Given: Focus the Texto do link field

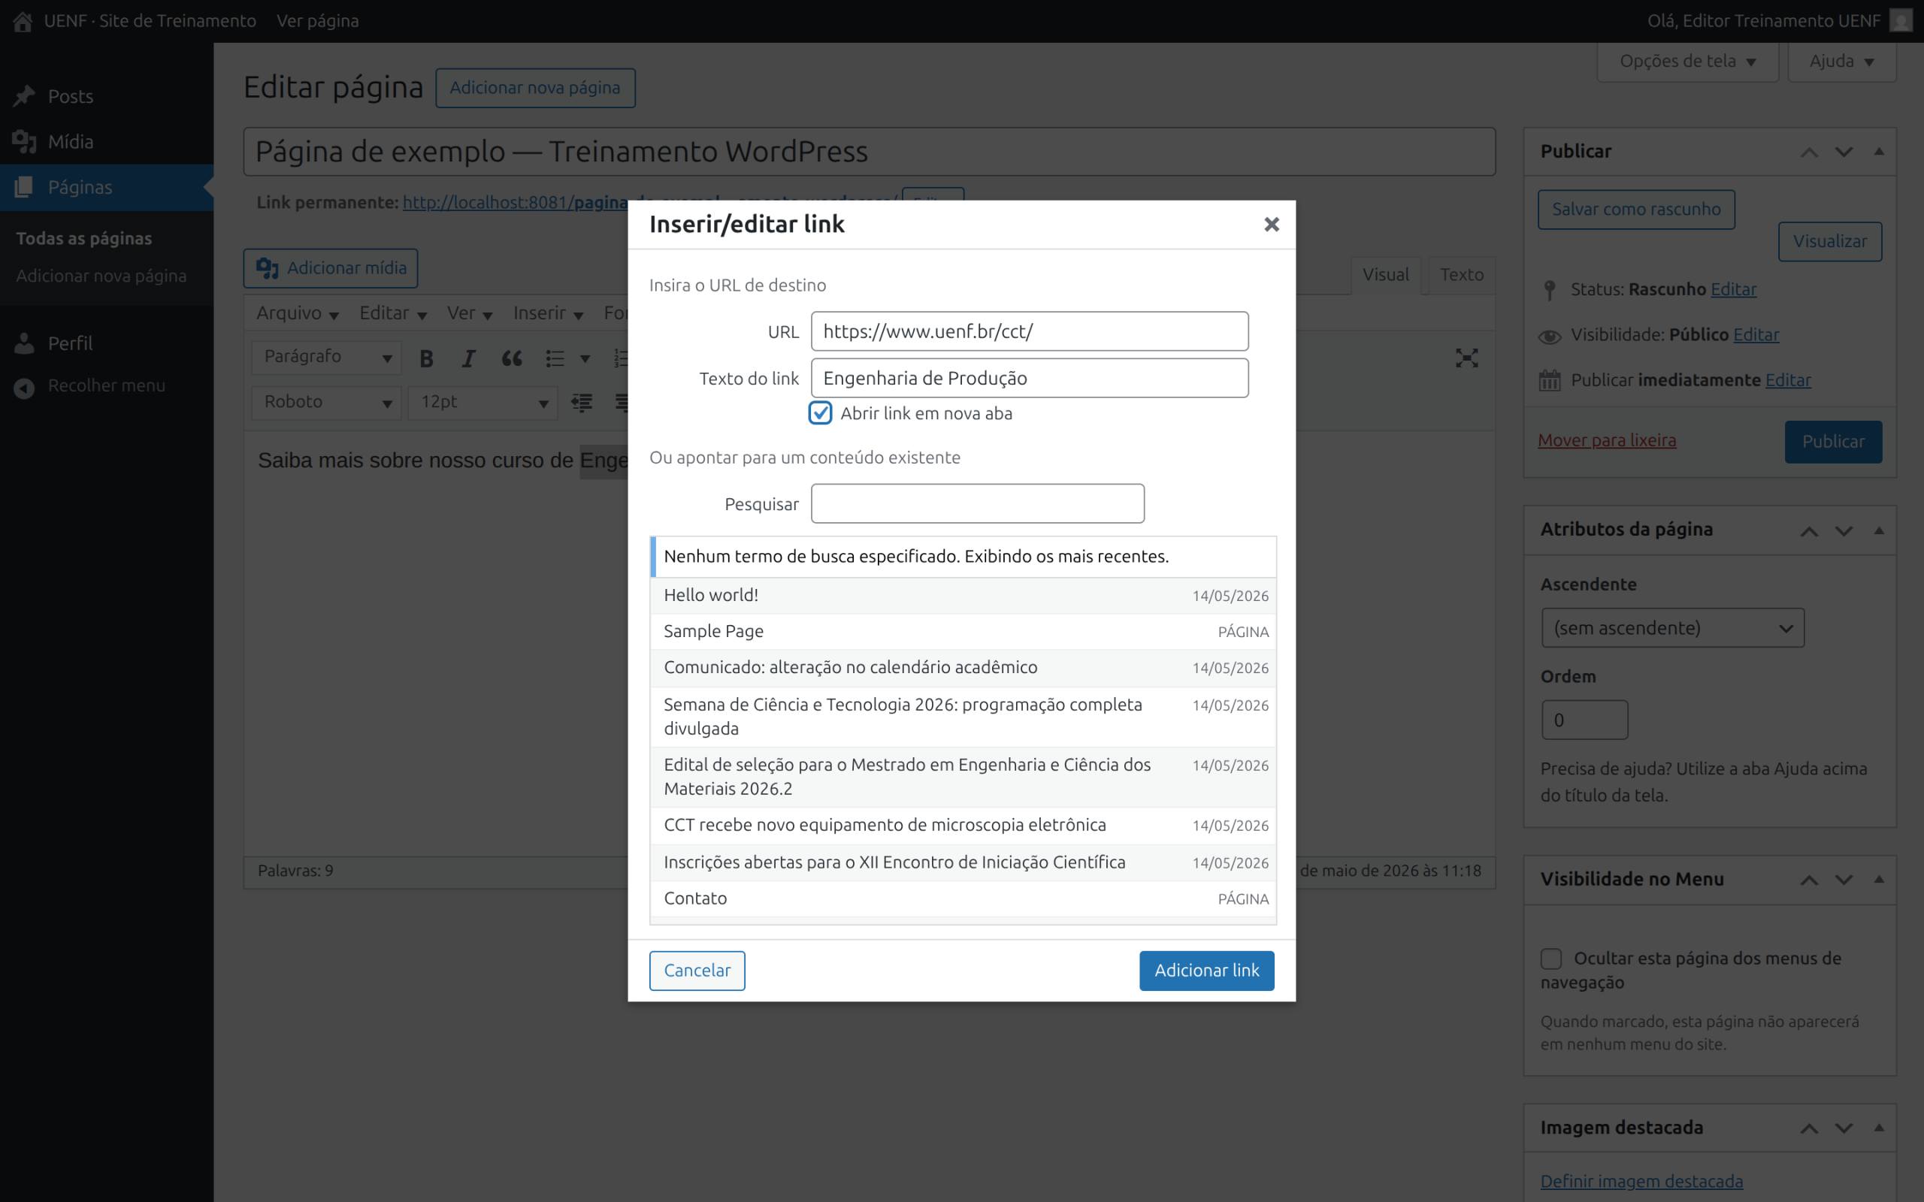Looking at the screenshot, I should (1029, 379).
